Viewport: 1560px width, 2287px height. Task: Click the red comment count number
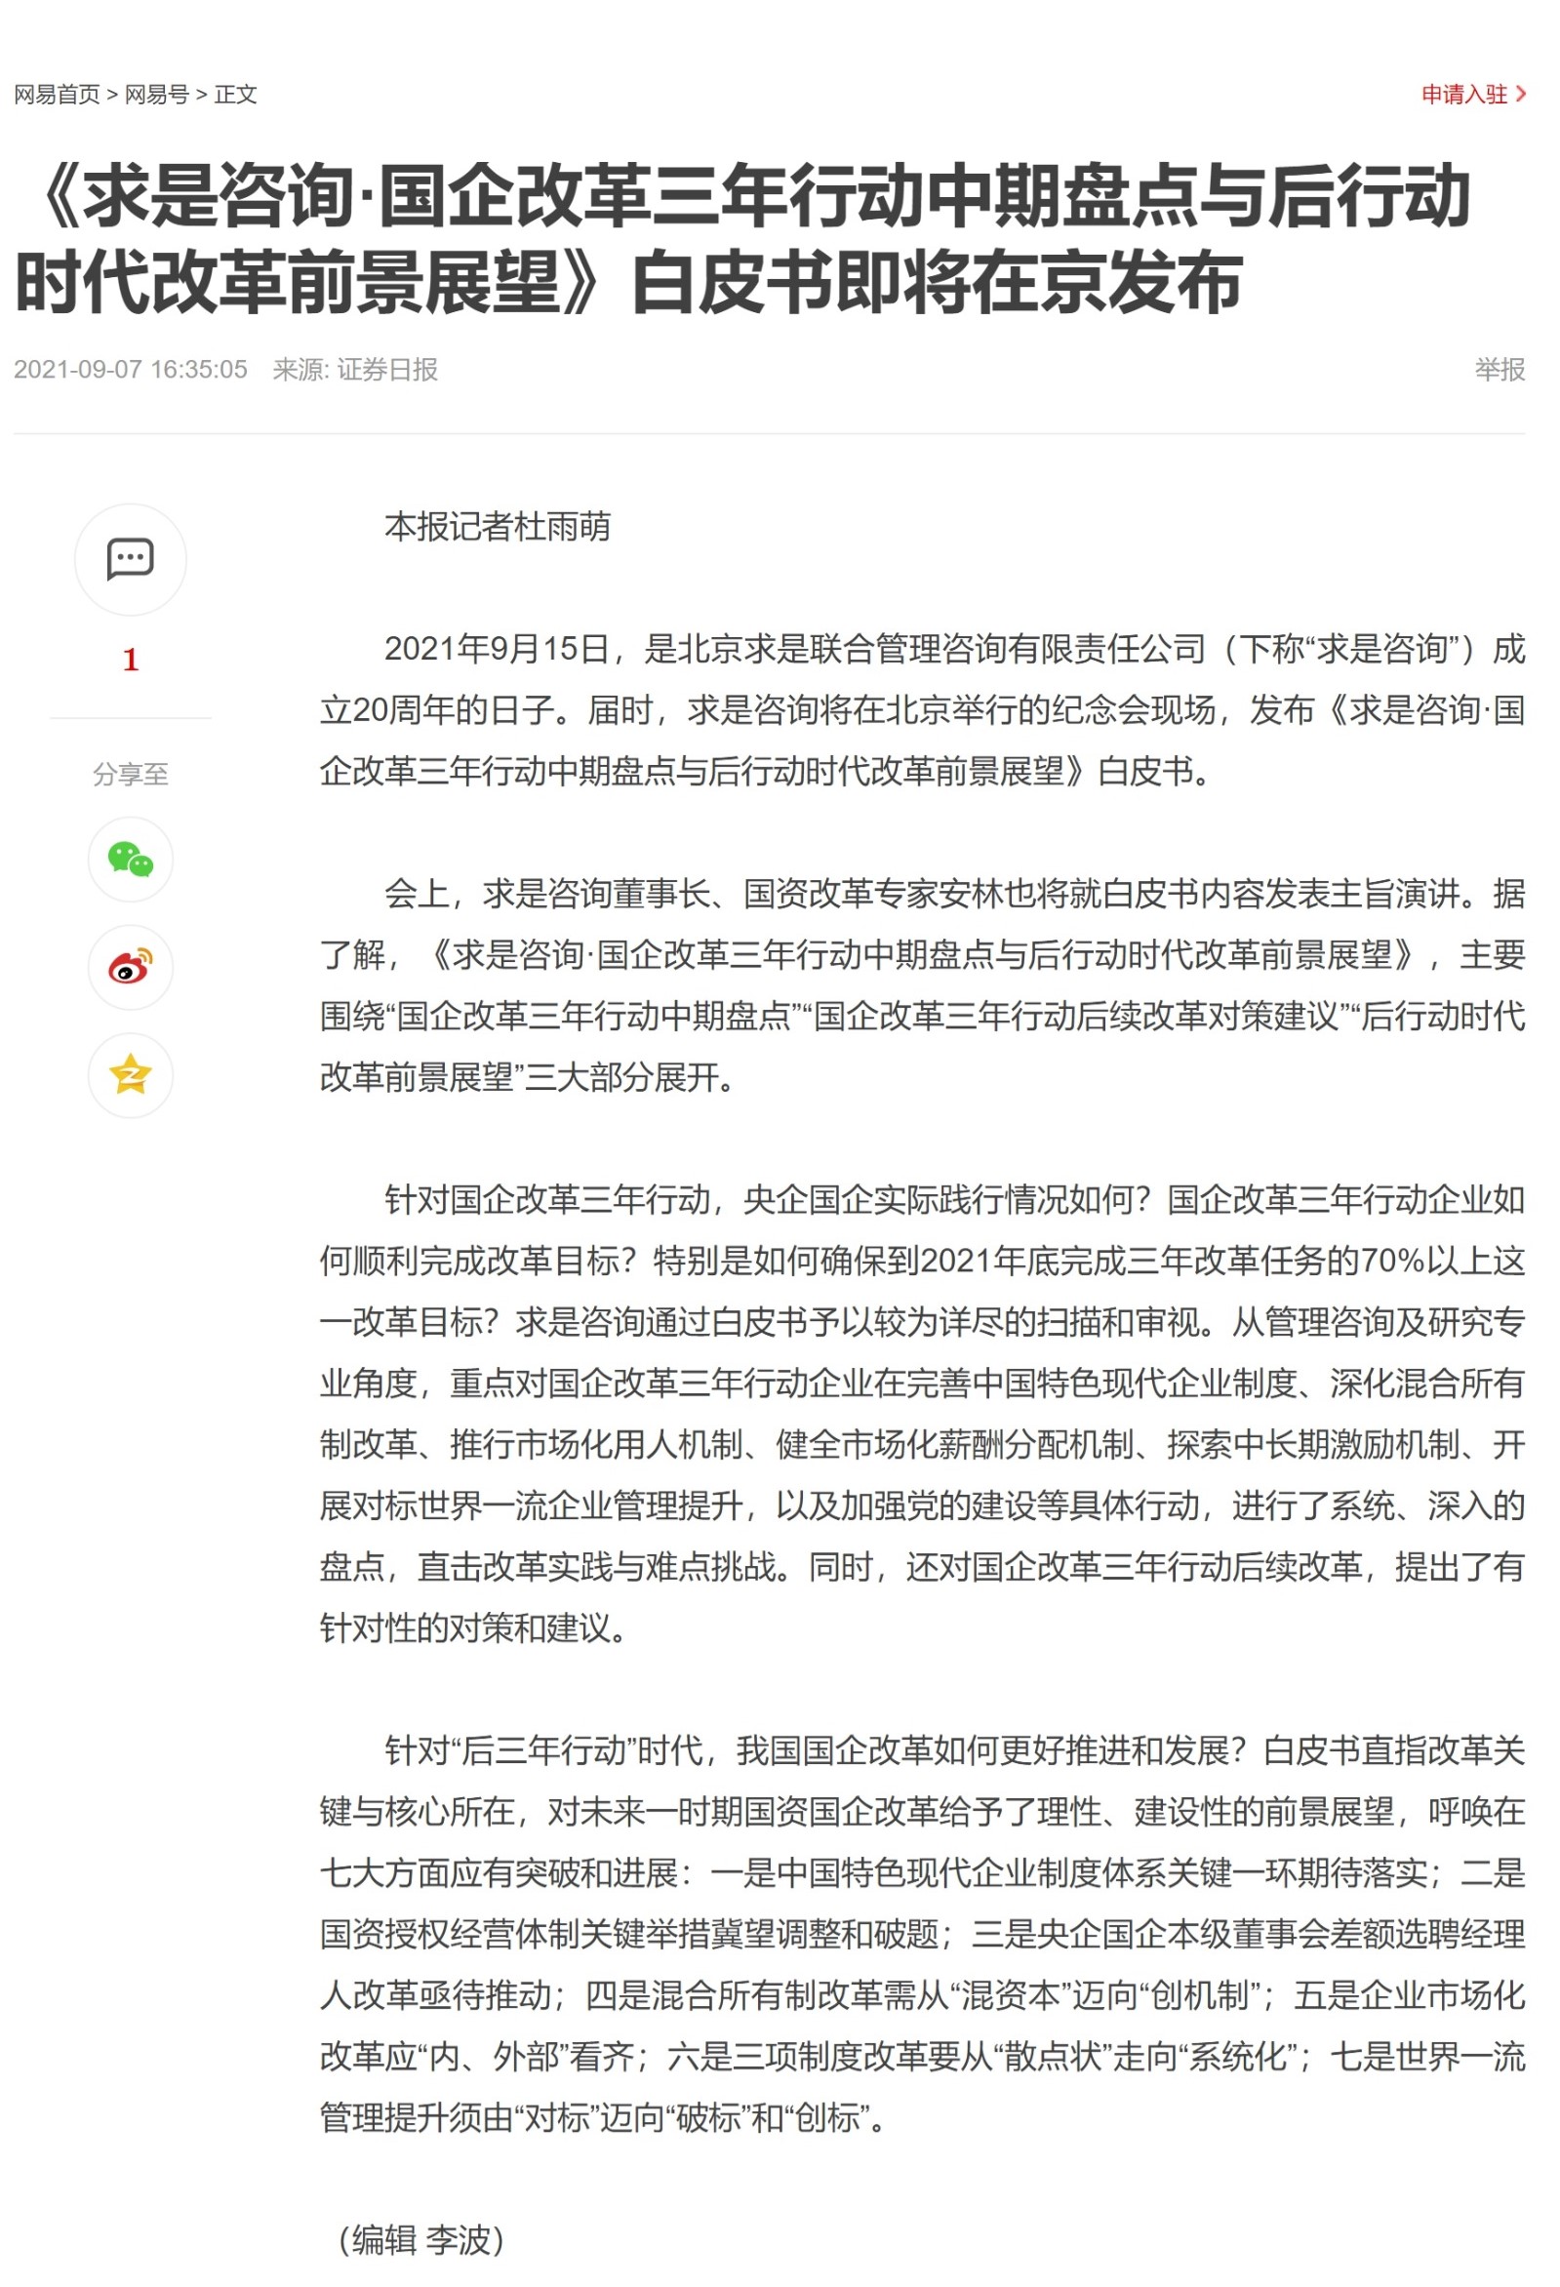click(130, 660)
